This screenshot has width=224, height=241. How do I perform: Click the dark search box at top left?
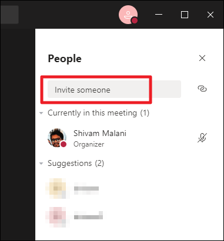[9, 15]
